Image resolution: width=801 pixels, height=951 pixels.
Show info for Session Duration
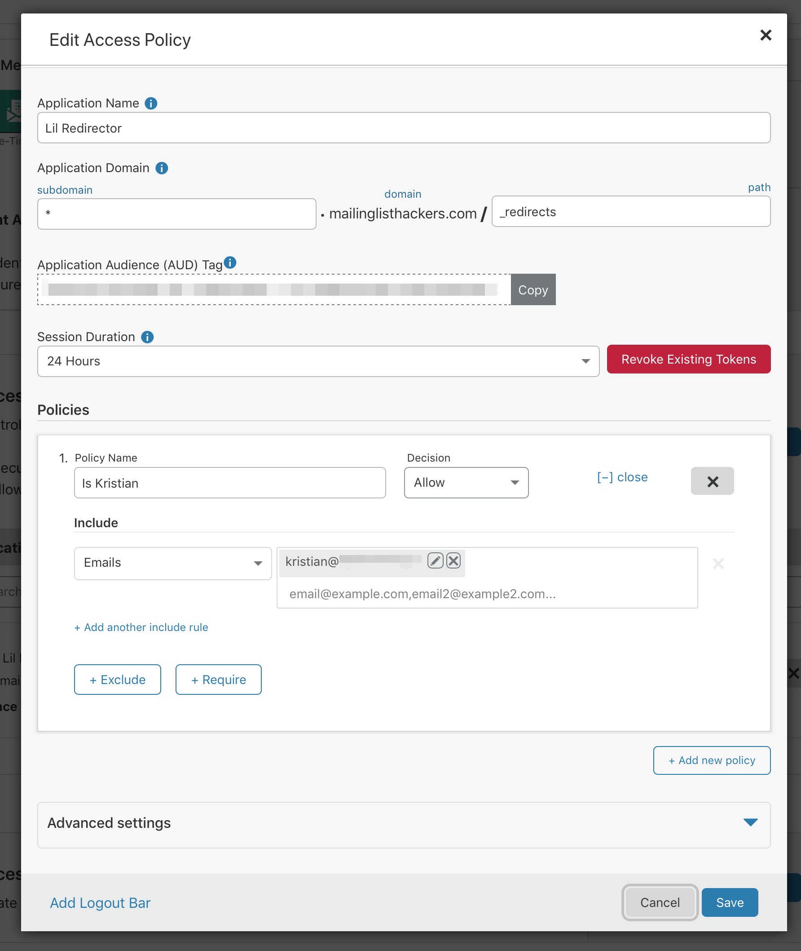[147, 337]
